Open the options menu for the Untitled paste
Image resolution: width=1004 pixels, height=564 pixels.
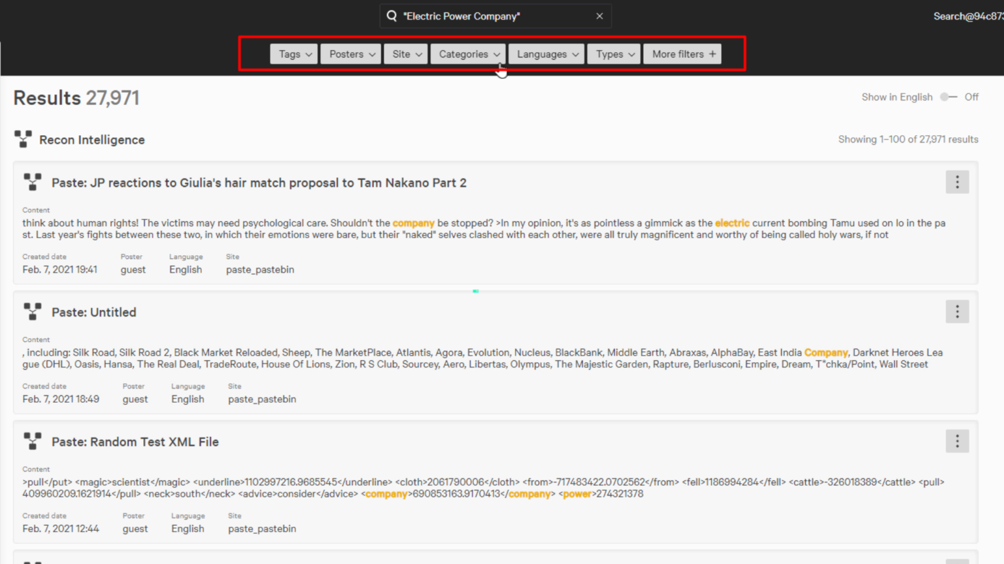957,311
